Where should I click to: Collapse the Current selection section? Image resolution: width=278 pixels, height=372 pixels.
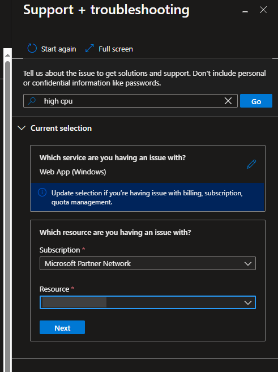tap(22, 128)
